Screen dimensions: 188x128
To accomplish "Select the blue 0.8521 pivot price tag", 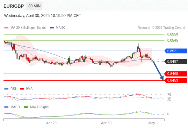I will 176,51.
